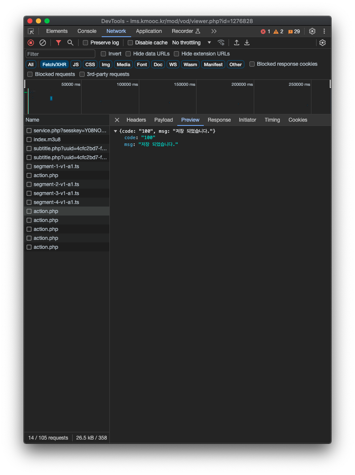Open DevTools three-dot customize menu

324,31
